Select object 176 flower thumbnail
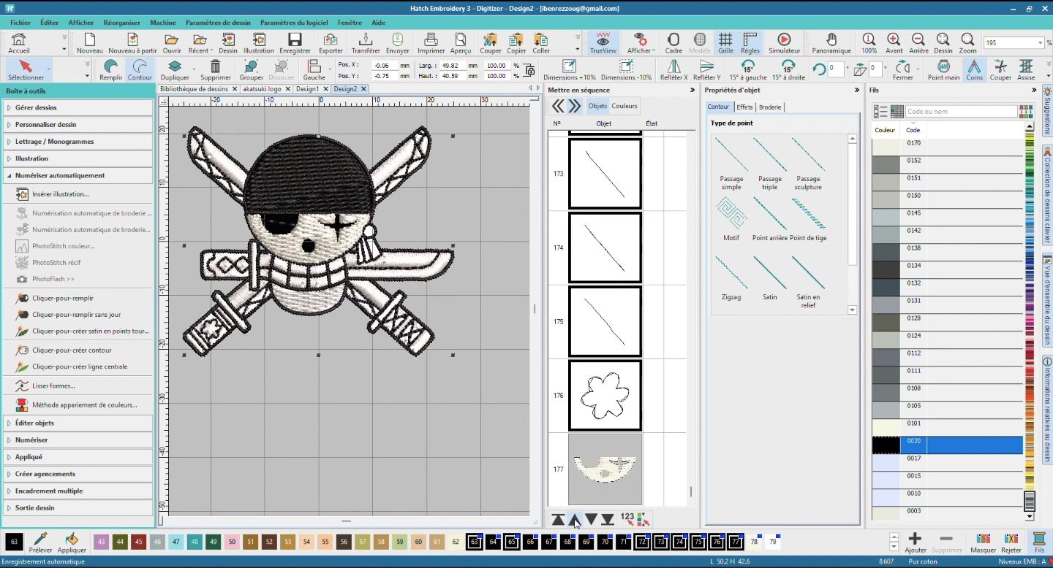Screen dimensions: 1053x568 click(x=605, y=396)
